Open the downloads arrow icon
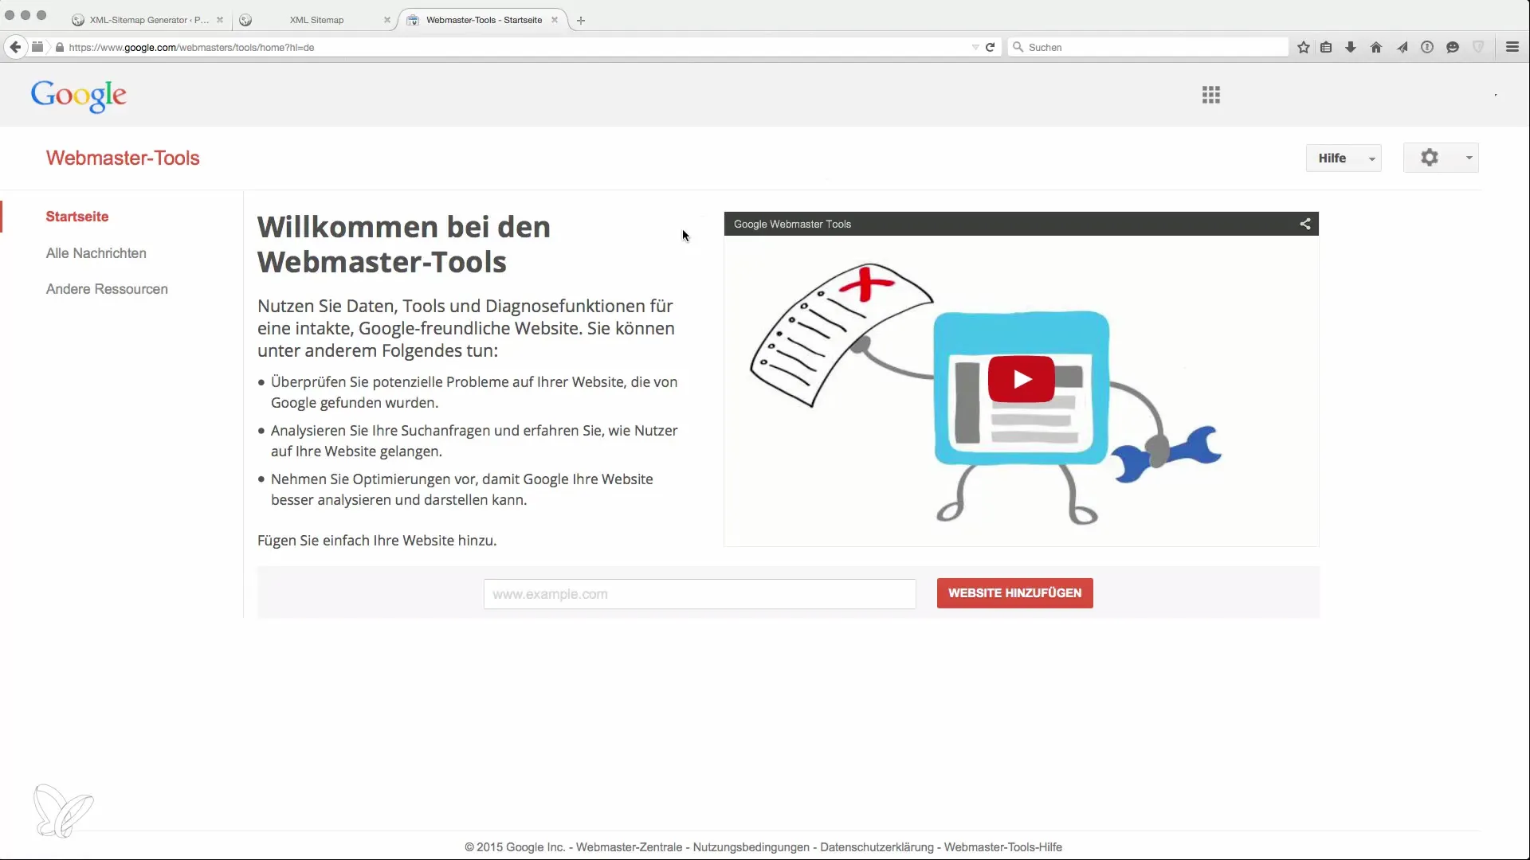Screen dimensions: 1530x860 coord(1351,47)
